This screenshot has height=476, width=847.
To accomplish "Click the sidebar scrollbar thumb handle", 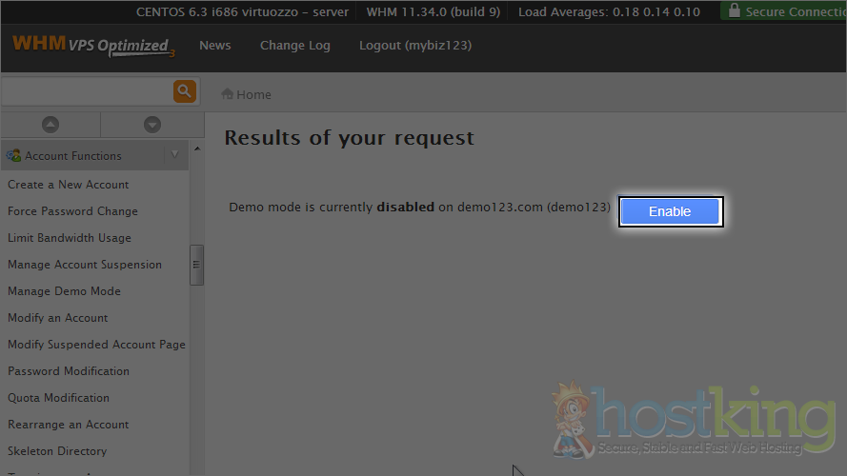I will click(x=196, y=265).
